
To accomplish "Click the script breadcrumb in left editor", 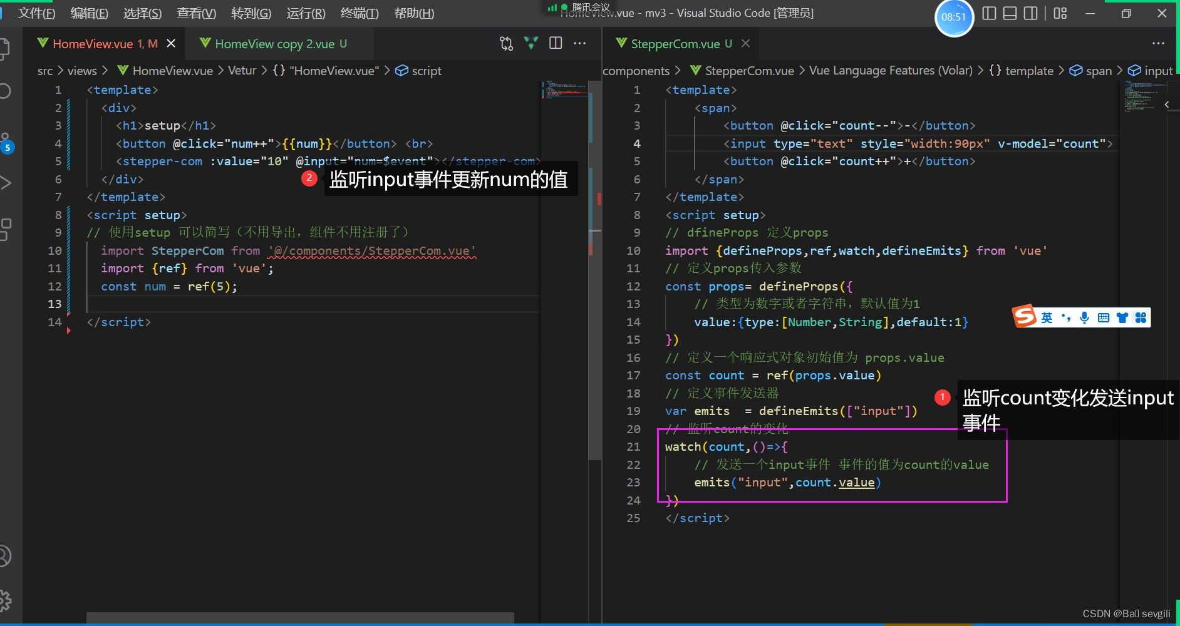I will tap(418, 71).
